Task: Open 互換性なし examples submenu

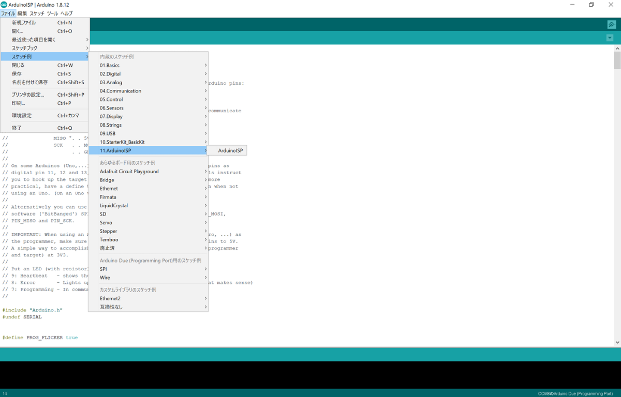Action: (x=149, y=307)
